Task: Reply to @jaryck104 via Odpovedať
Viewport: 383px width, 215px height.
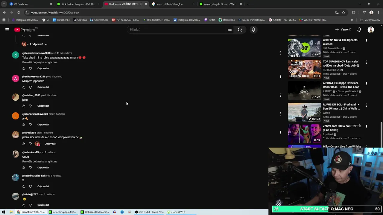Action: (x=50, y=144)
